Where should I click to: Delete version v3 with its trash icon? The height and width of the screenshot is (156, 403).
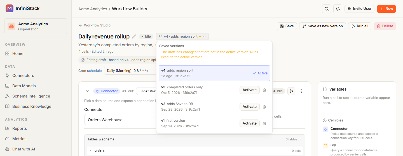(264, 90)
